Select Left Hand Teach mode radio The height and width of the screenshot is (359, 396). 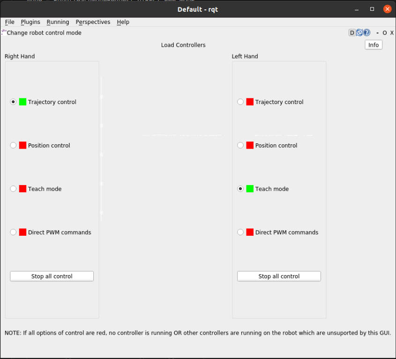click(240, 189)
